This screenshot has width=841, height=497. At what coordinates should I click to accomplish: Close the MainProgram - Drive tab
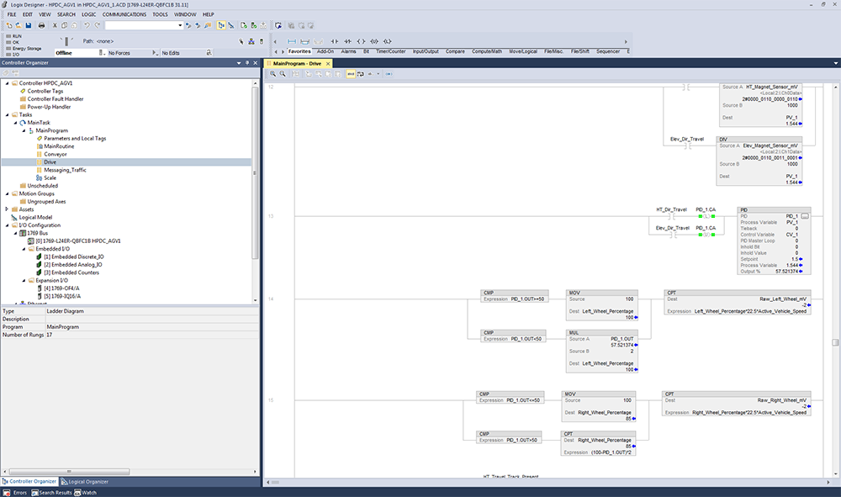[328, 63]
